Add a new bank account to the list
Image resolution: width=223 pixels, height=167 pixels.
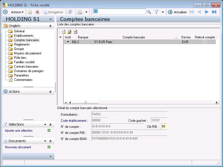coord(64,32)
